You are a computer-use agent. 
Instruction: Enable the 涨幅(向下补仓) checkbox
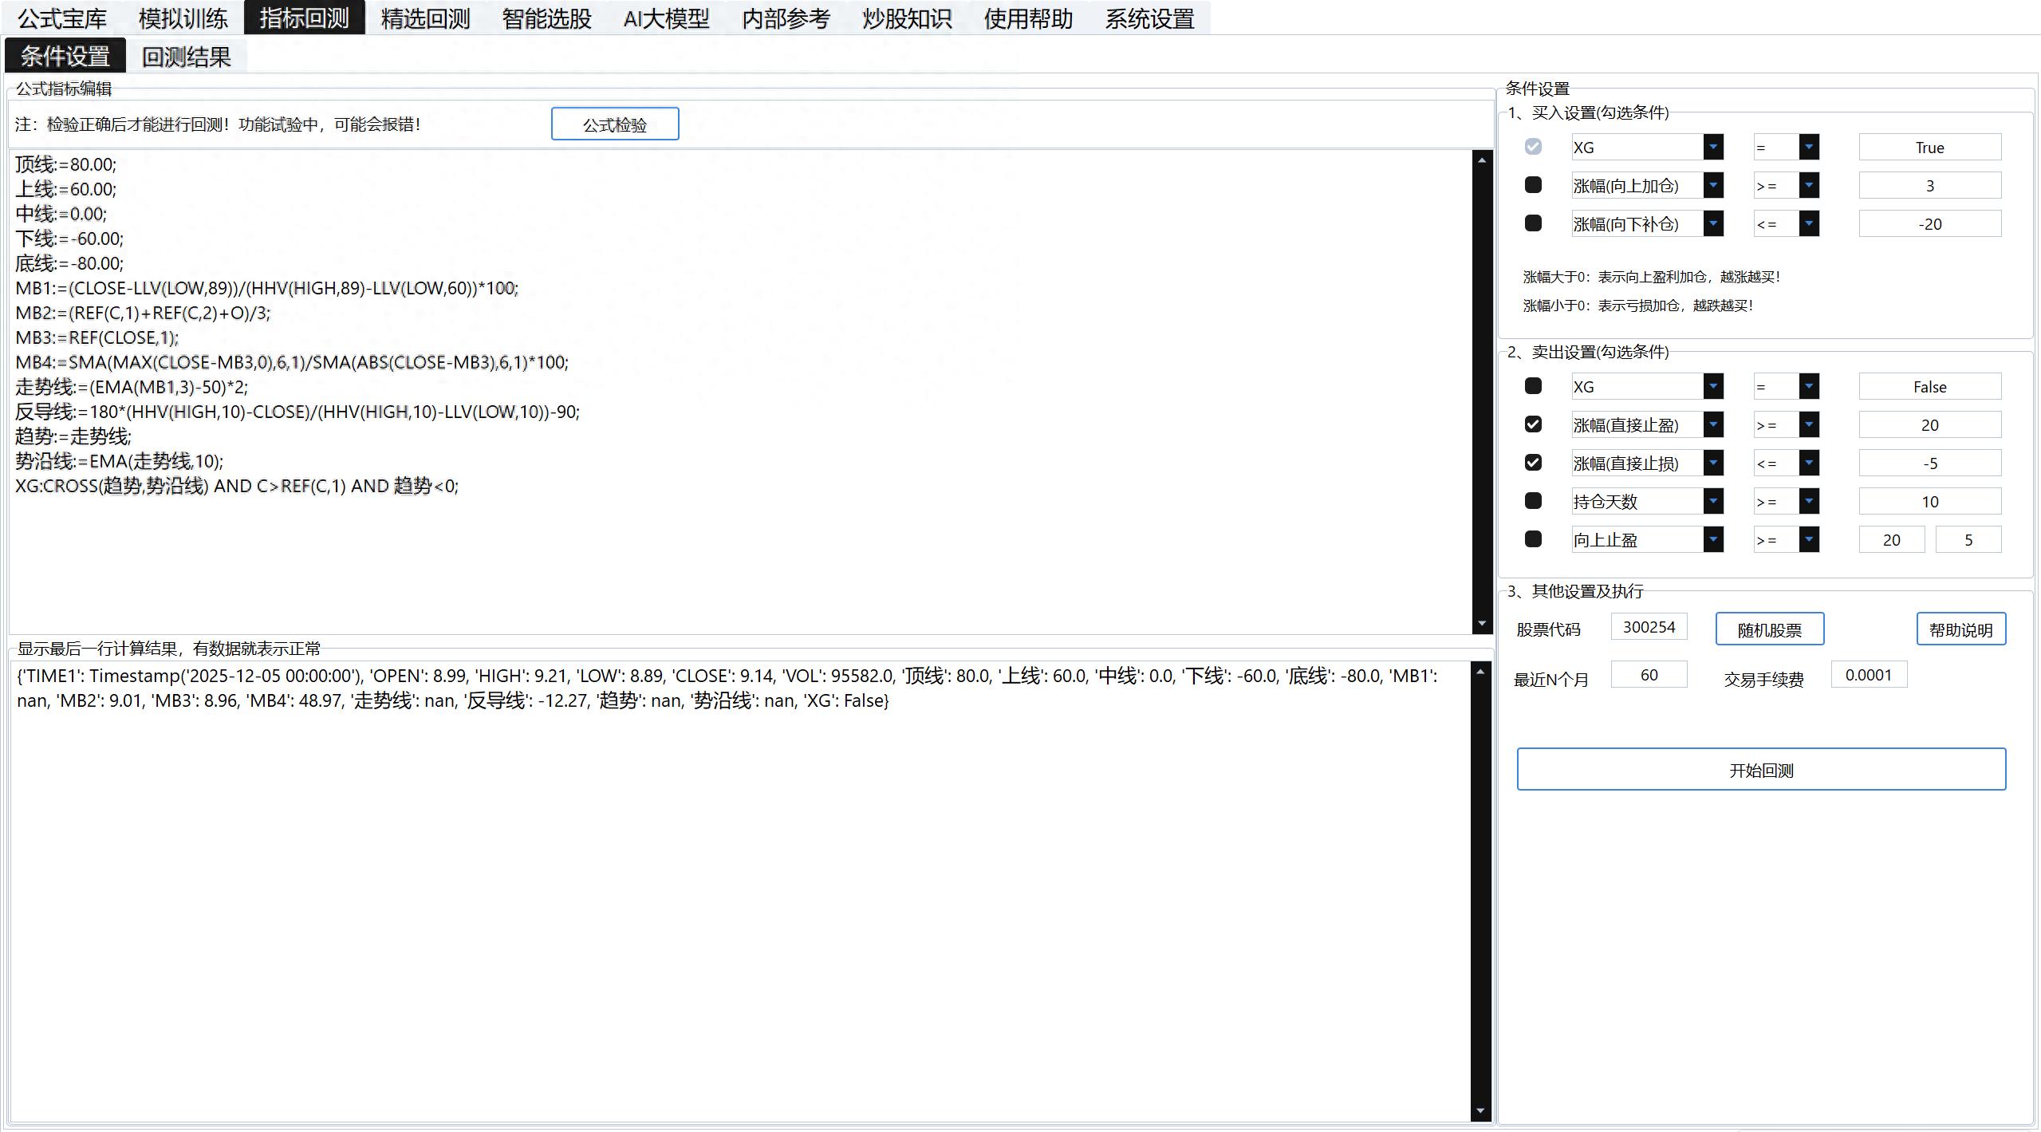1533,223
